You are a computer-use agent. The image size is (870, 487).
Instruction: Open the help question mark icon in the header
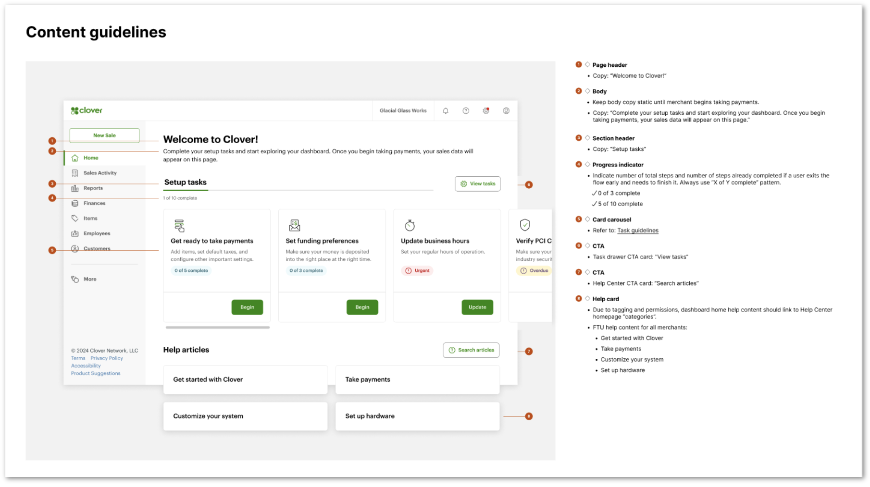[466, 110]
